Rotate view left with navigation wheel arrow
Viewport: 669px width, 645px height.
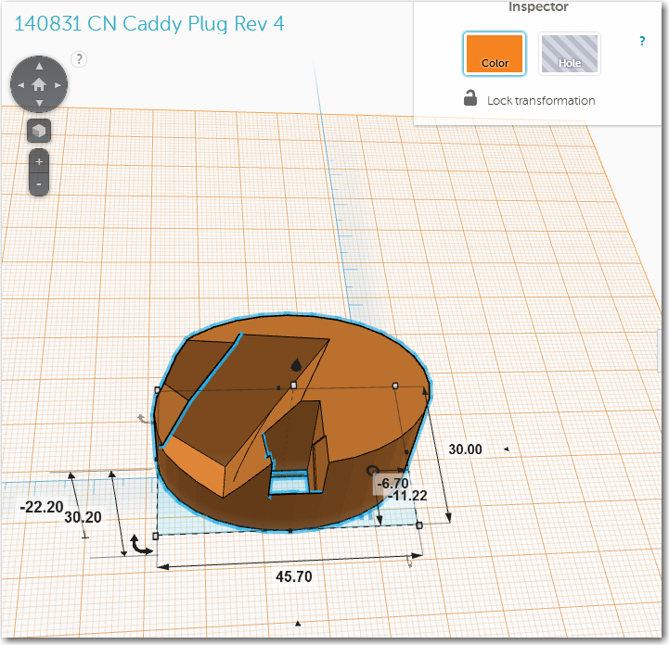(20, 84)
